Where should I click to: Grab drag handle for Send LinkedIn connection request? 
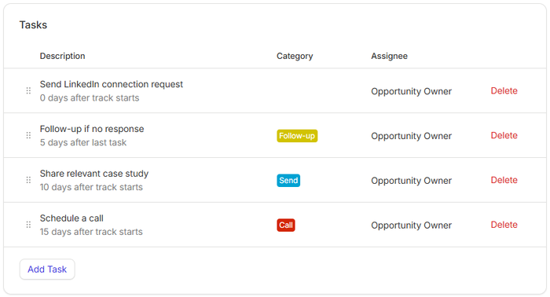tap(28, 91)
